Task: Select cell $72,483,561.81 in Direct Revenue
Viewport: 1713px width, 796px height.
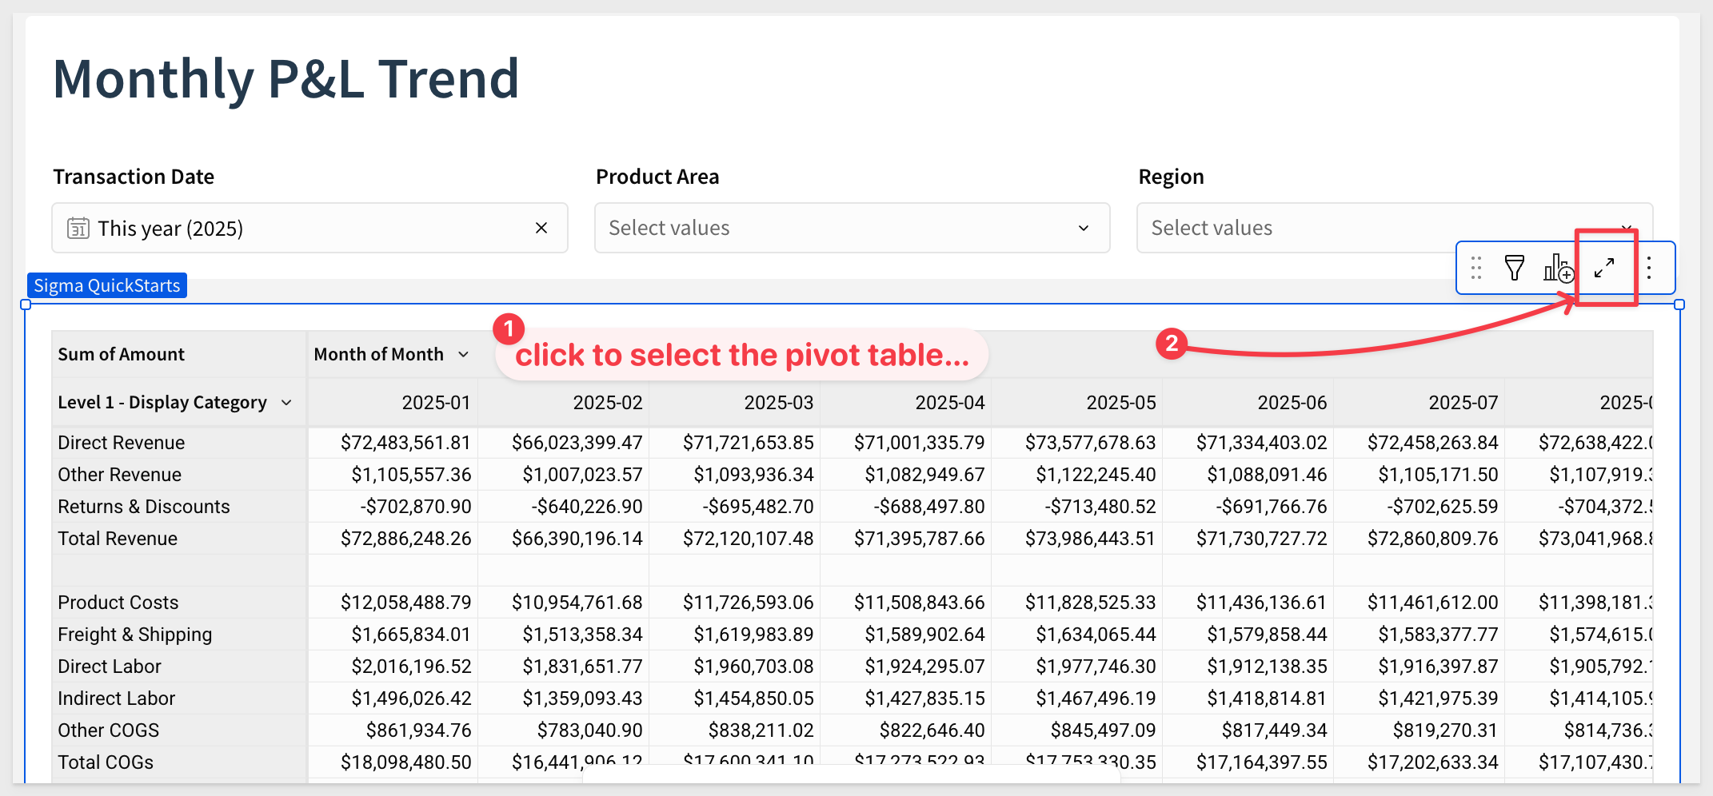Action: coord(393,442)
